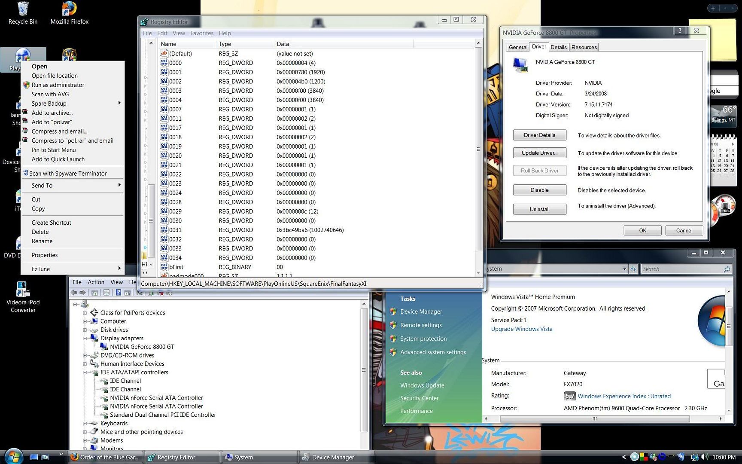The image size is (742, 464).
Task: Click the bFirst binary value icon
Action: 164,267
